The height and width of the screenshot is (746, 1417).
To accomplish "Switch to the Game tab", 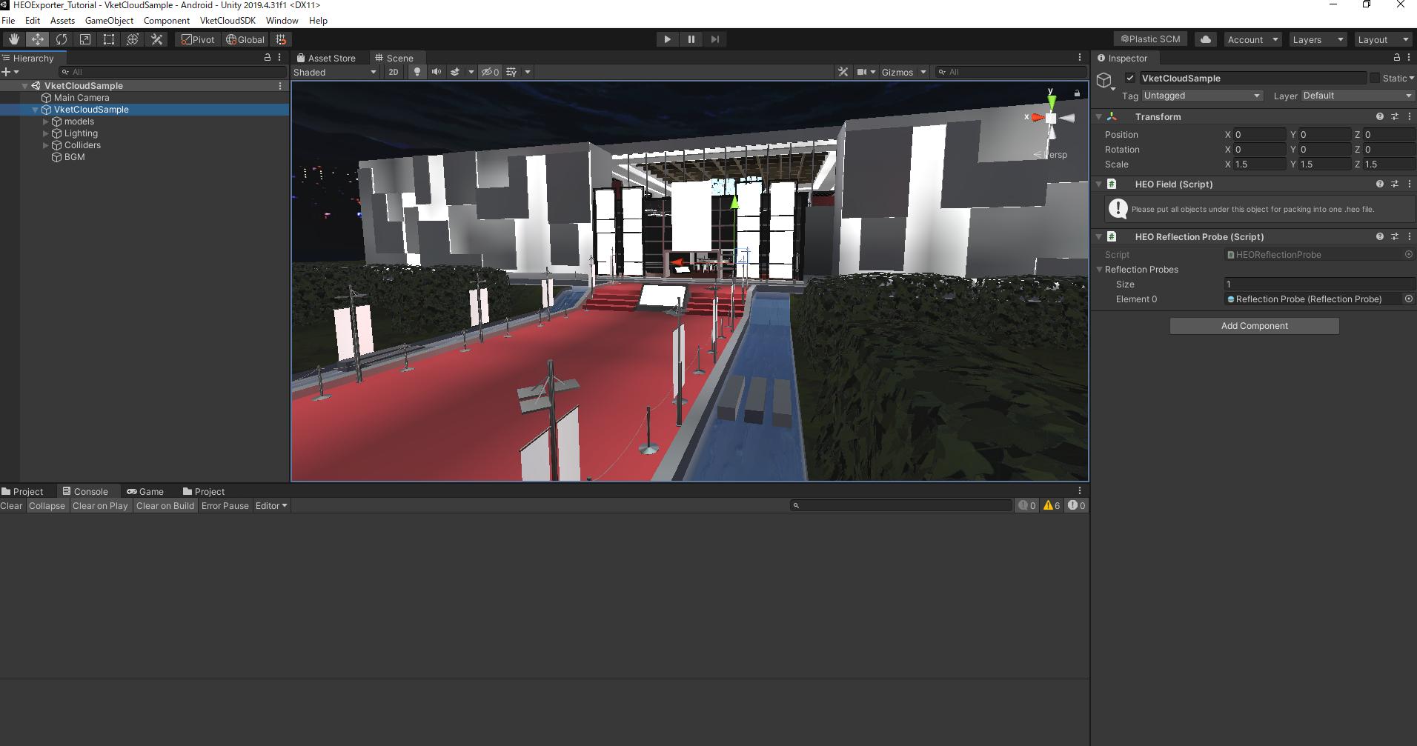I will (145, 491).
